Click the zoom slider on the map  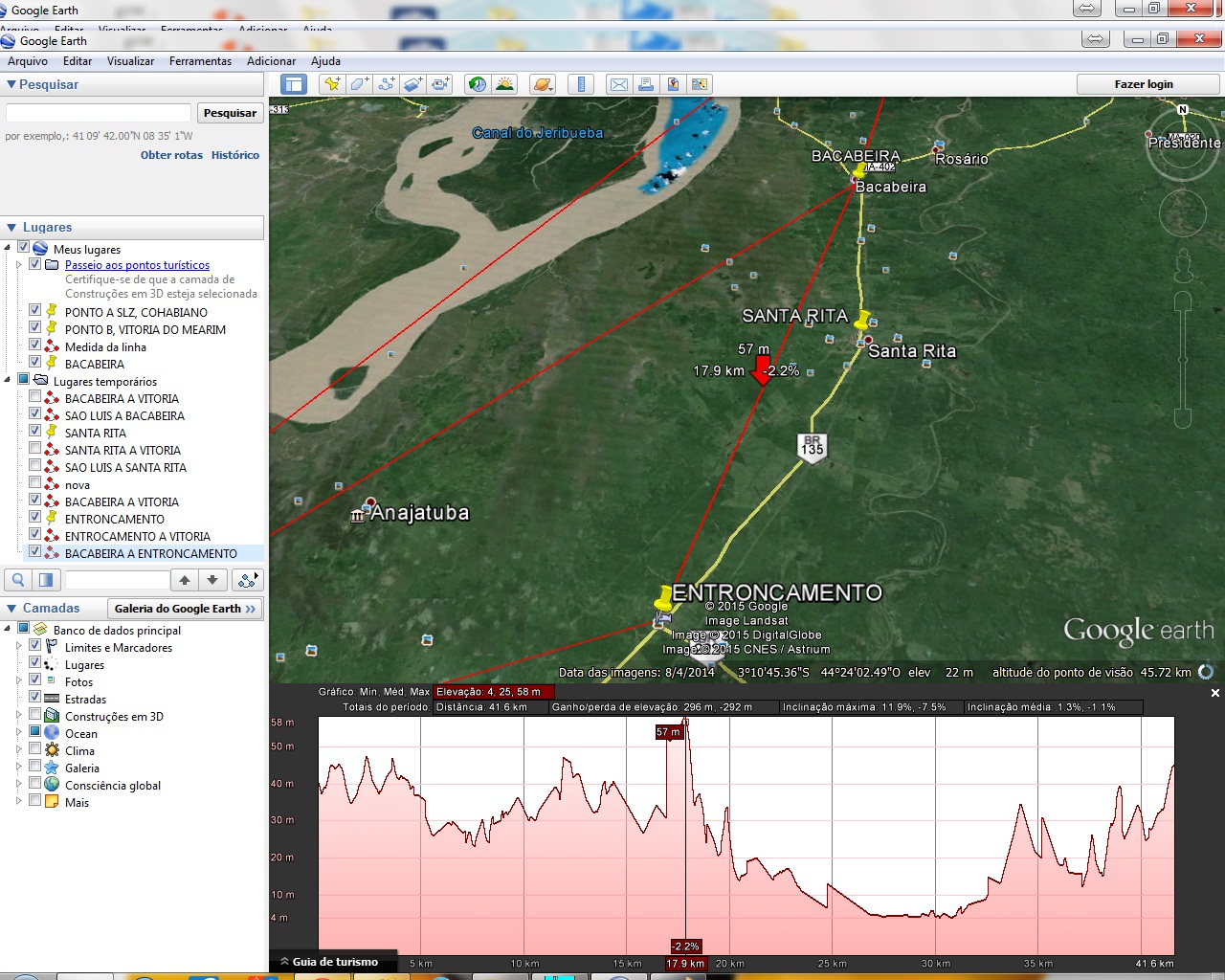click(1183, 359)
